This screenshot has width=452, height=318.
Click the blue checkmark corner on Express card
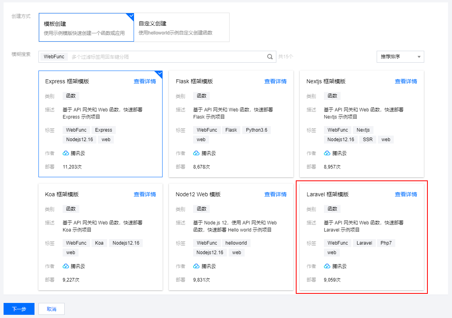pyautogui.click(x=160, y=74)
